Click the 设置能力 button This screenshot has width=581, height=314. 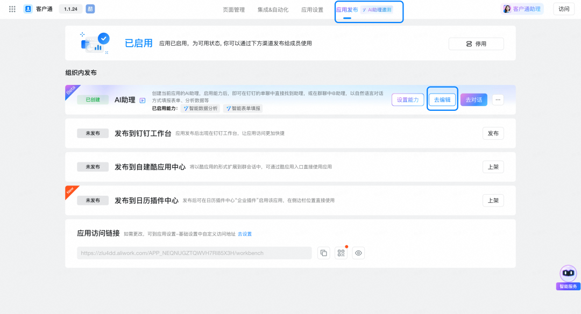408,99
